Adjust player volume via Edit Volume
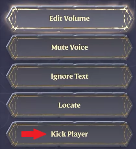Viewport: 136px width, 149px height. 69,19
